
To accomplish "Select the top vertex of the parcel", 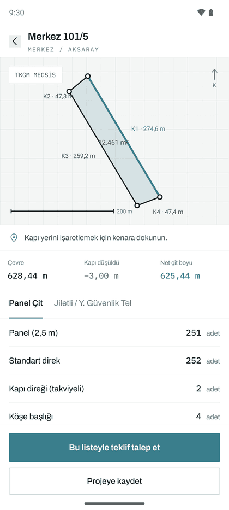I will pyautogui.click(x=88, y=76).
